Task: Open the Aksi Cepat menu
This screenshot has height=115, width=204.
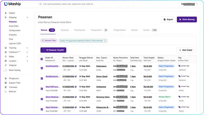Action: click(x=186, y=50)
